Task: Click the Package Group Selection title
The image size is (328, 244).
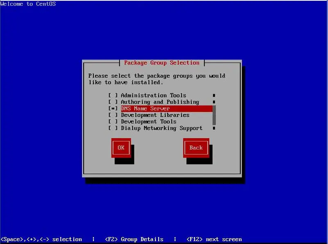Action: point(162,63)
